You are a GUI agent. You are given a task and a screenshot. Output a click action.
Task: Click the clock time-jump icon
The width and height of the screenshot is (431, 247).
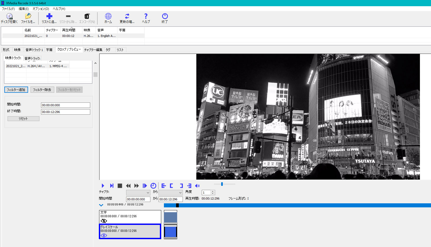coord(153,186)
